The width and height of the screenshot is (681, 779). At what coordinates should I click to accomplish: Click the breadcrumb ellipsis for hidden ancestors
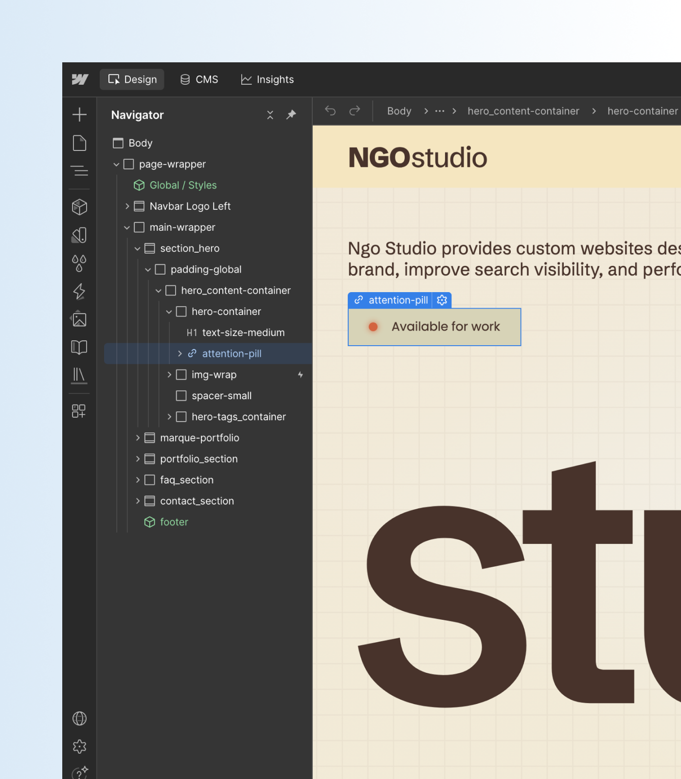point(440,111)
